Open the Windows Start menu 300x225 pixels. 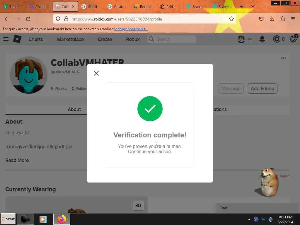pyautogui.click(x=8, y=219)
